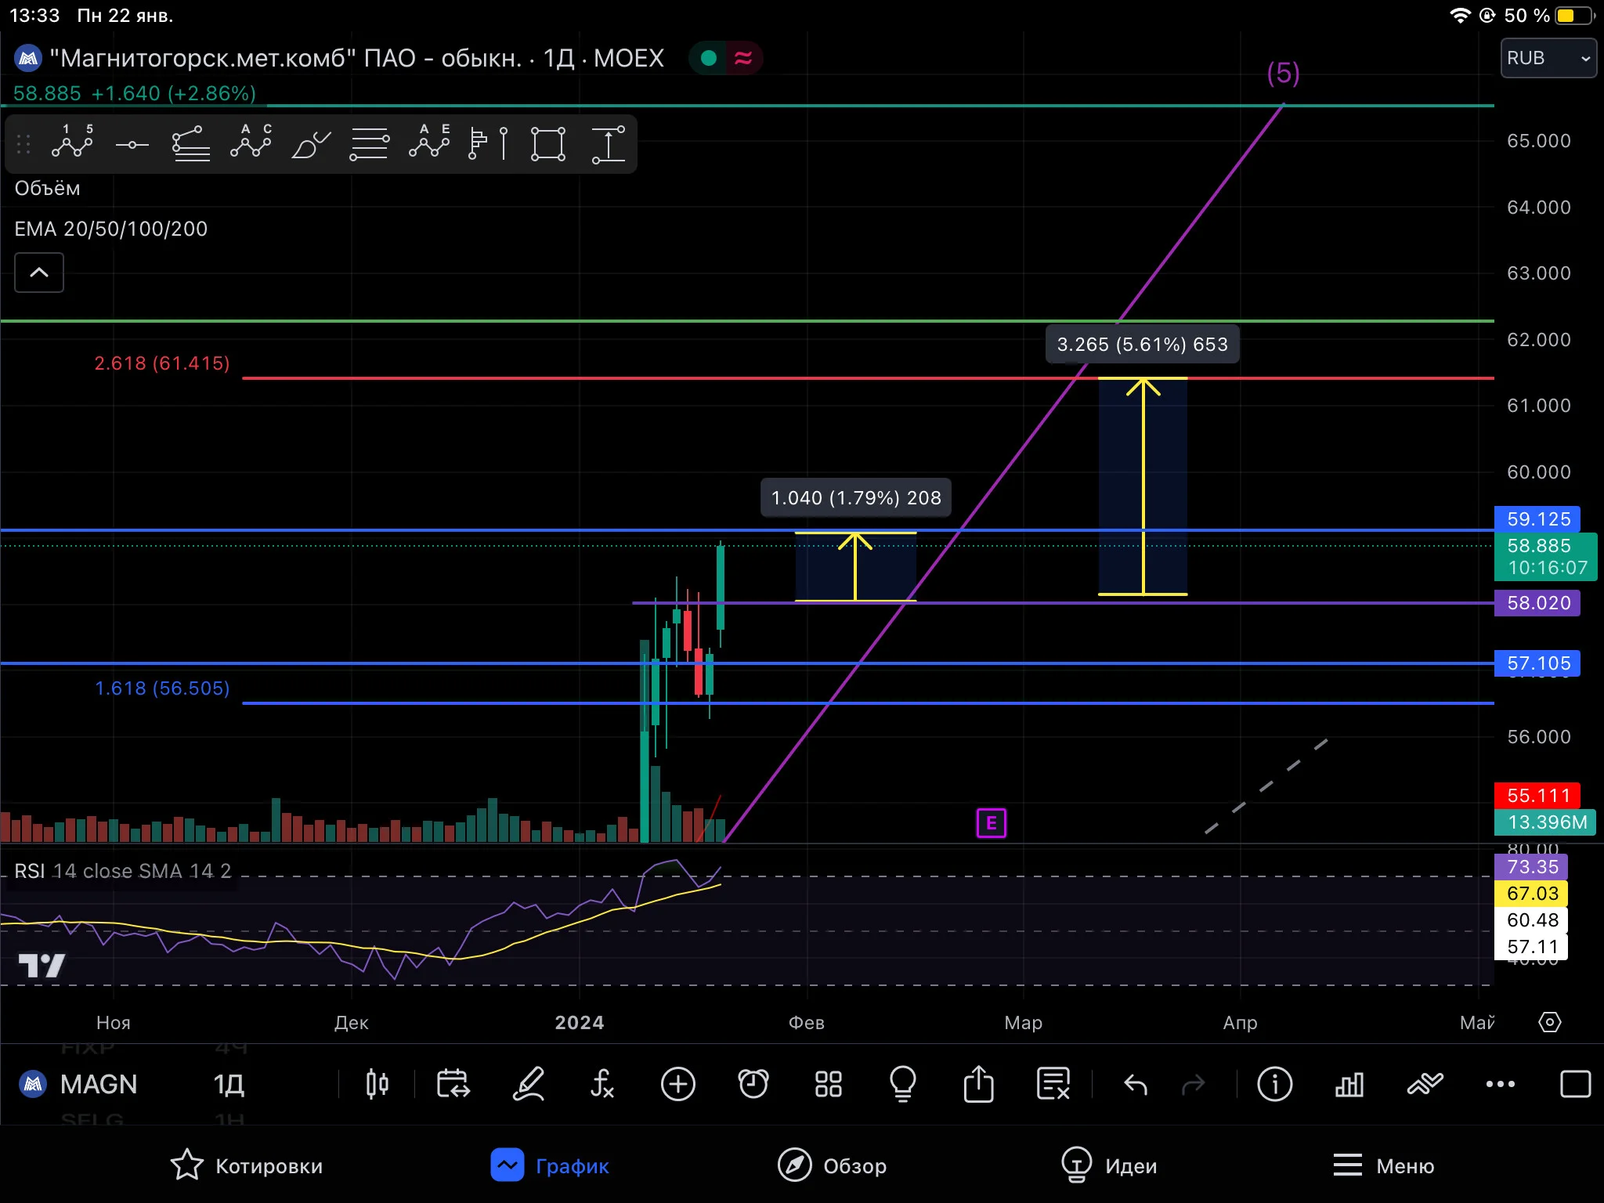Image resolution: width=1604 pixels, height=1203 pixels.
Task: Tap the purple E earnings marker
Action: [992, 823]
